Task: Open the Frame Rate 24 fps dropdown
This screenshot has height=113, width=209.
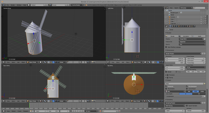Action: pyautogui.click(x=196, y=67)
